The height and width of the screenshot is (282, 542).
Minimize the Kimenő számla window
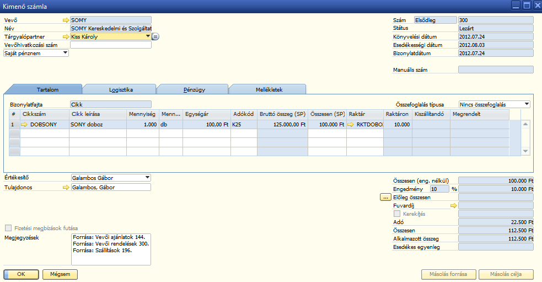(x=516, y=5)
